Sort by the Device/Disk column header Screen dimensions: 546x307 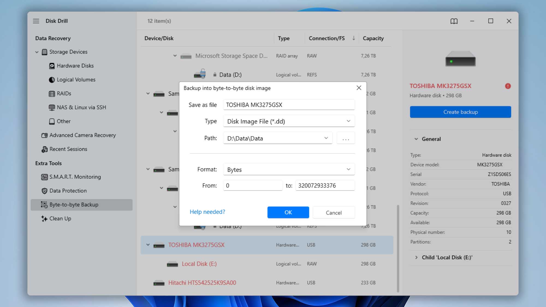coord(159,38)
